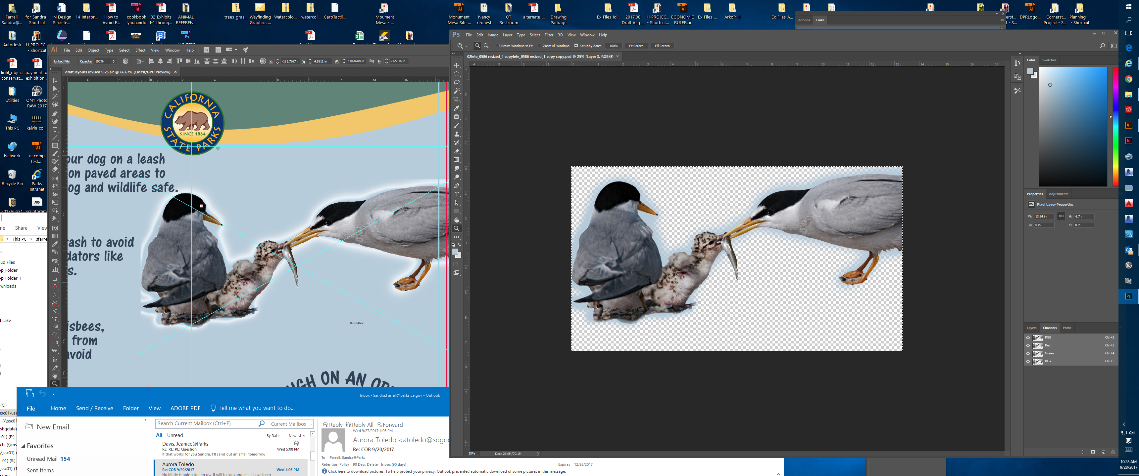This screenshot has width=1139, height=476.
Task: Select the Gradient tool in Photoshop
Action: tap(456, 160)
